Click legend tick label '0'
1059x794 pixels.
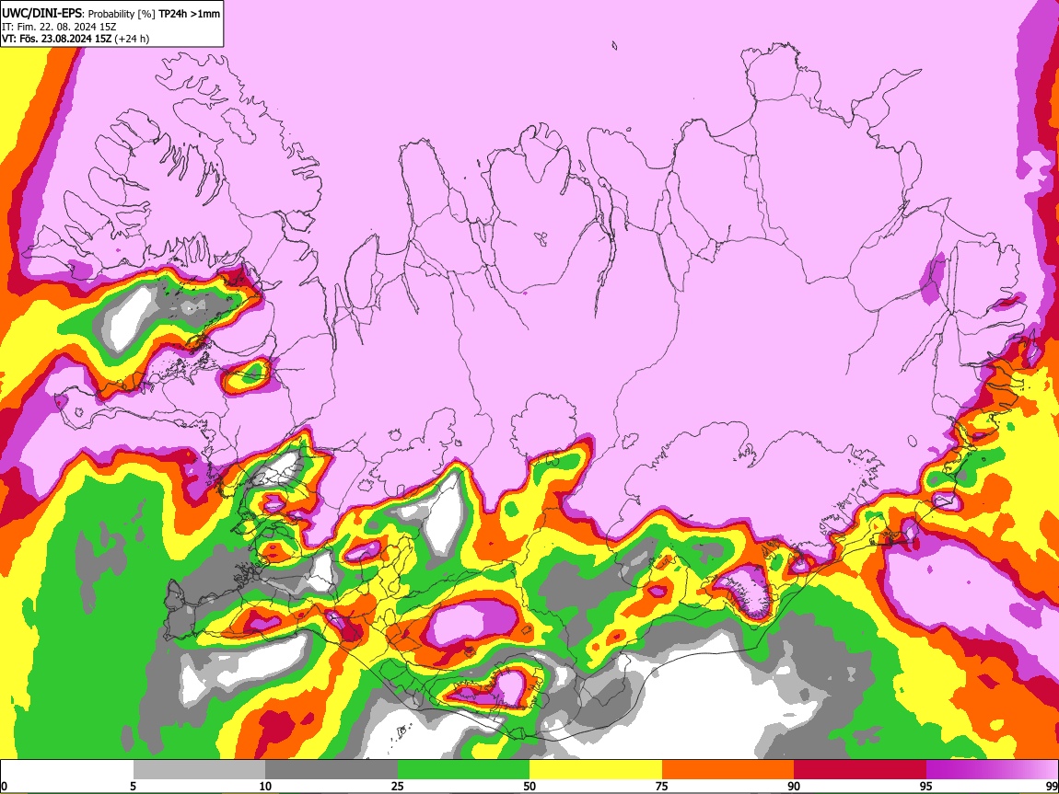(x=4, y=787)
